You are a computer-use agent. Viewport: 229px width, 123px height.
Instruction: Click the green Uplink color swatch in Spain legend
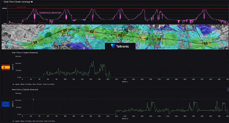tap(14, 84)
